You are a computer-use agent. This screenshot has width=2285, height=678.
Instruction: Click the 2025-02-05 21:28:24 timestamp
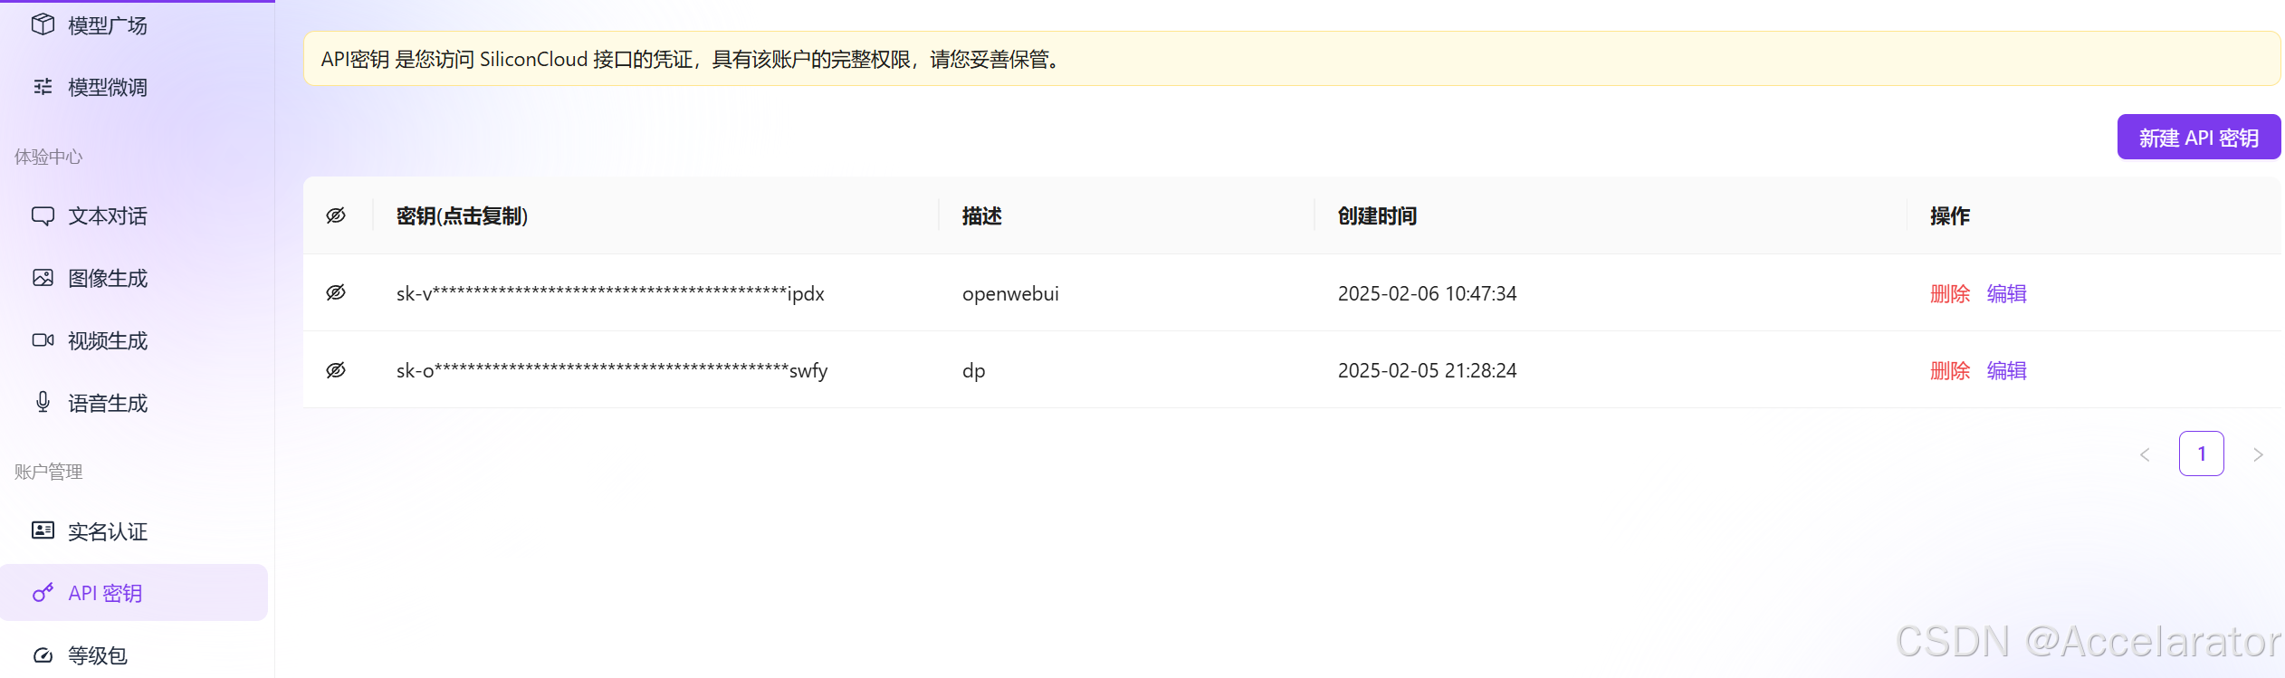[x=1427, y=371]
